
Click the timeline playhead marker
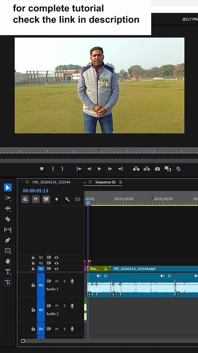click(x=88, y=203)
